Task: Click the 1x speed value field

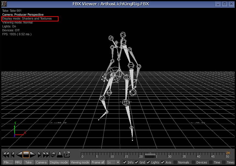Action: [111, 162]
